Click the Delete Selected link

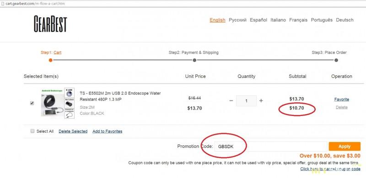(73, 131)
